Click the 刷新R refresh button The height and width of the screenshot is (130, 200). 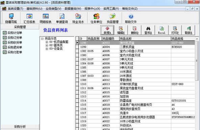tap(189, 30)
